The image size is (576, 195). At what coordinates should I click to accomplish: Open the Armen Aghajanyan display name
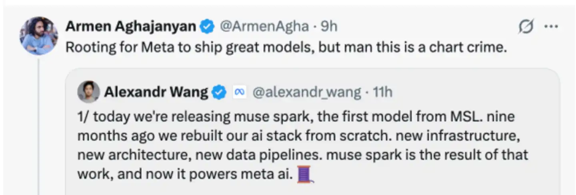pos(131,27)
